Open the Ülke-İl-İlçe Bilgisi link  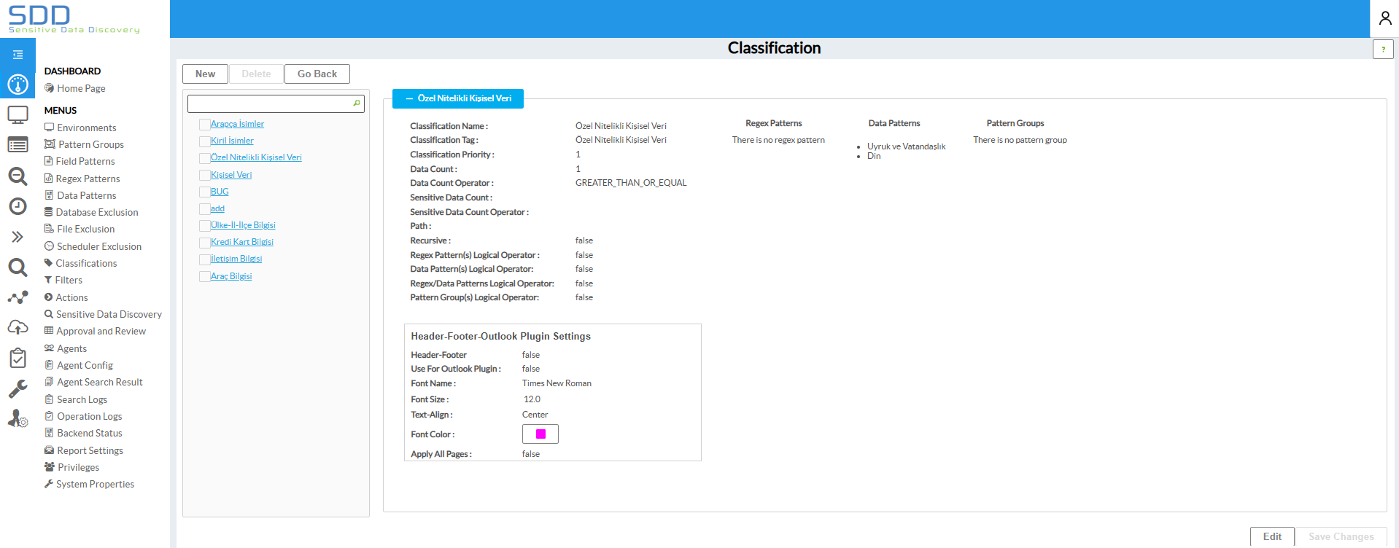pyautogui.click(x=243, y=225)
